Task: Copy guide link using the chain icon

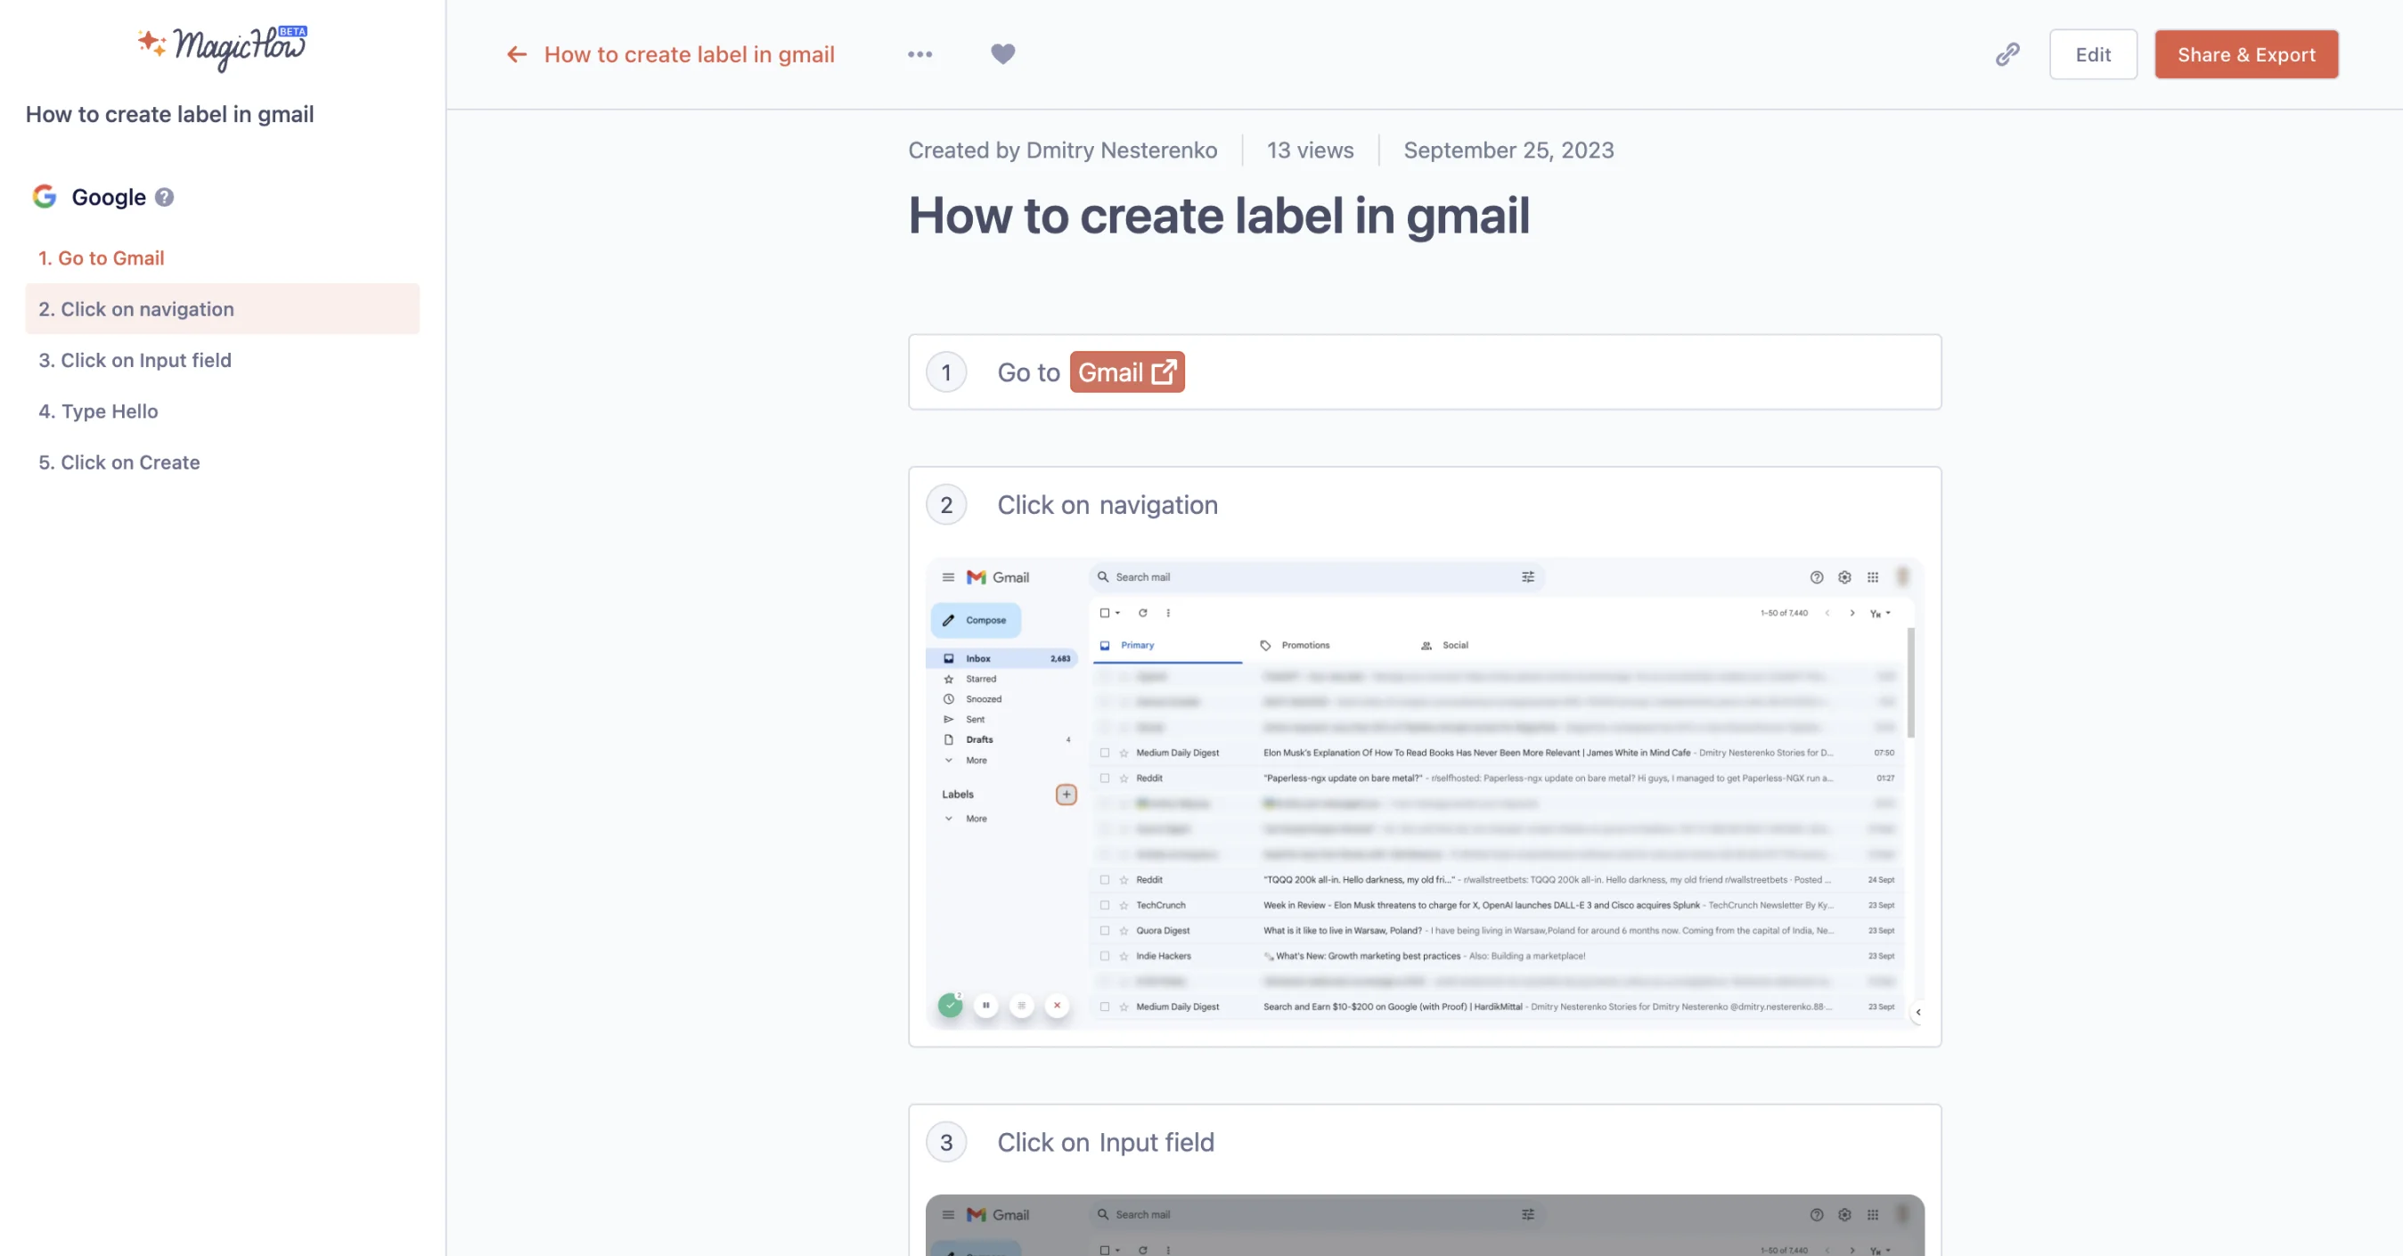Action: pyautogui.click(x=2007, y=54)
